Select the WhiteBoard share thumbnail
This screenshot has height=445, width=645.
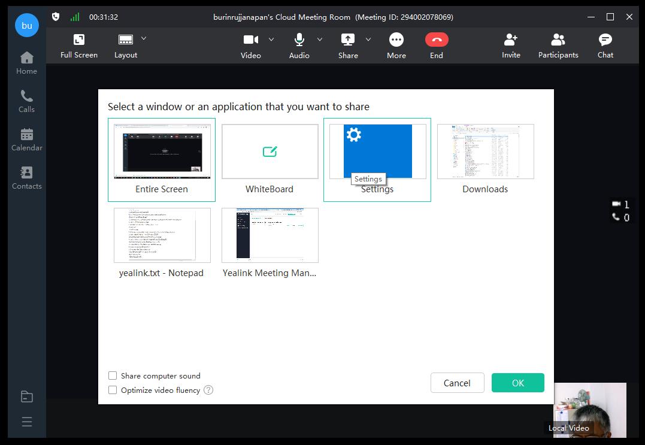pyautogui.click(x=269, y=152)
